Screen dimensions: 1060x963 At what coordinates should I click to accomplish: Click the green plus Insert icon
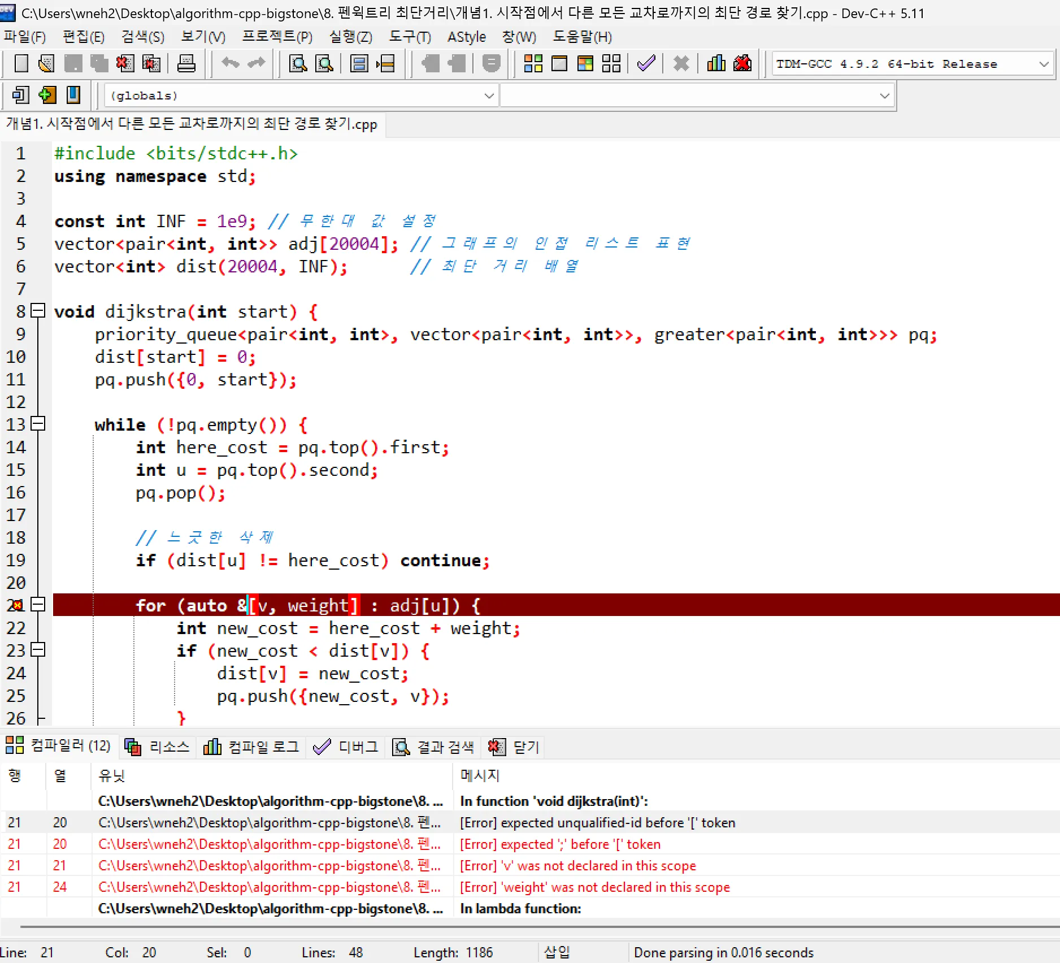[47, 95]
